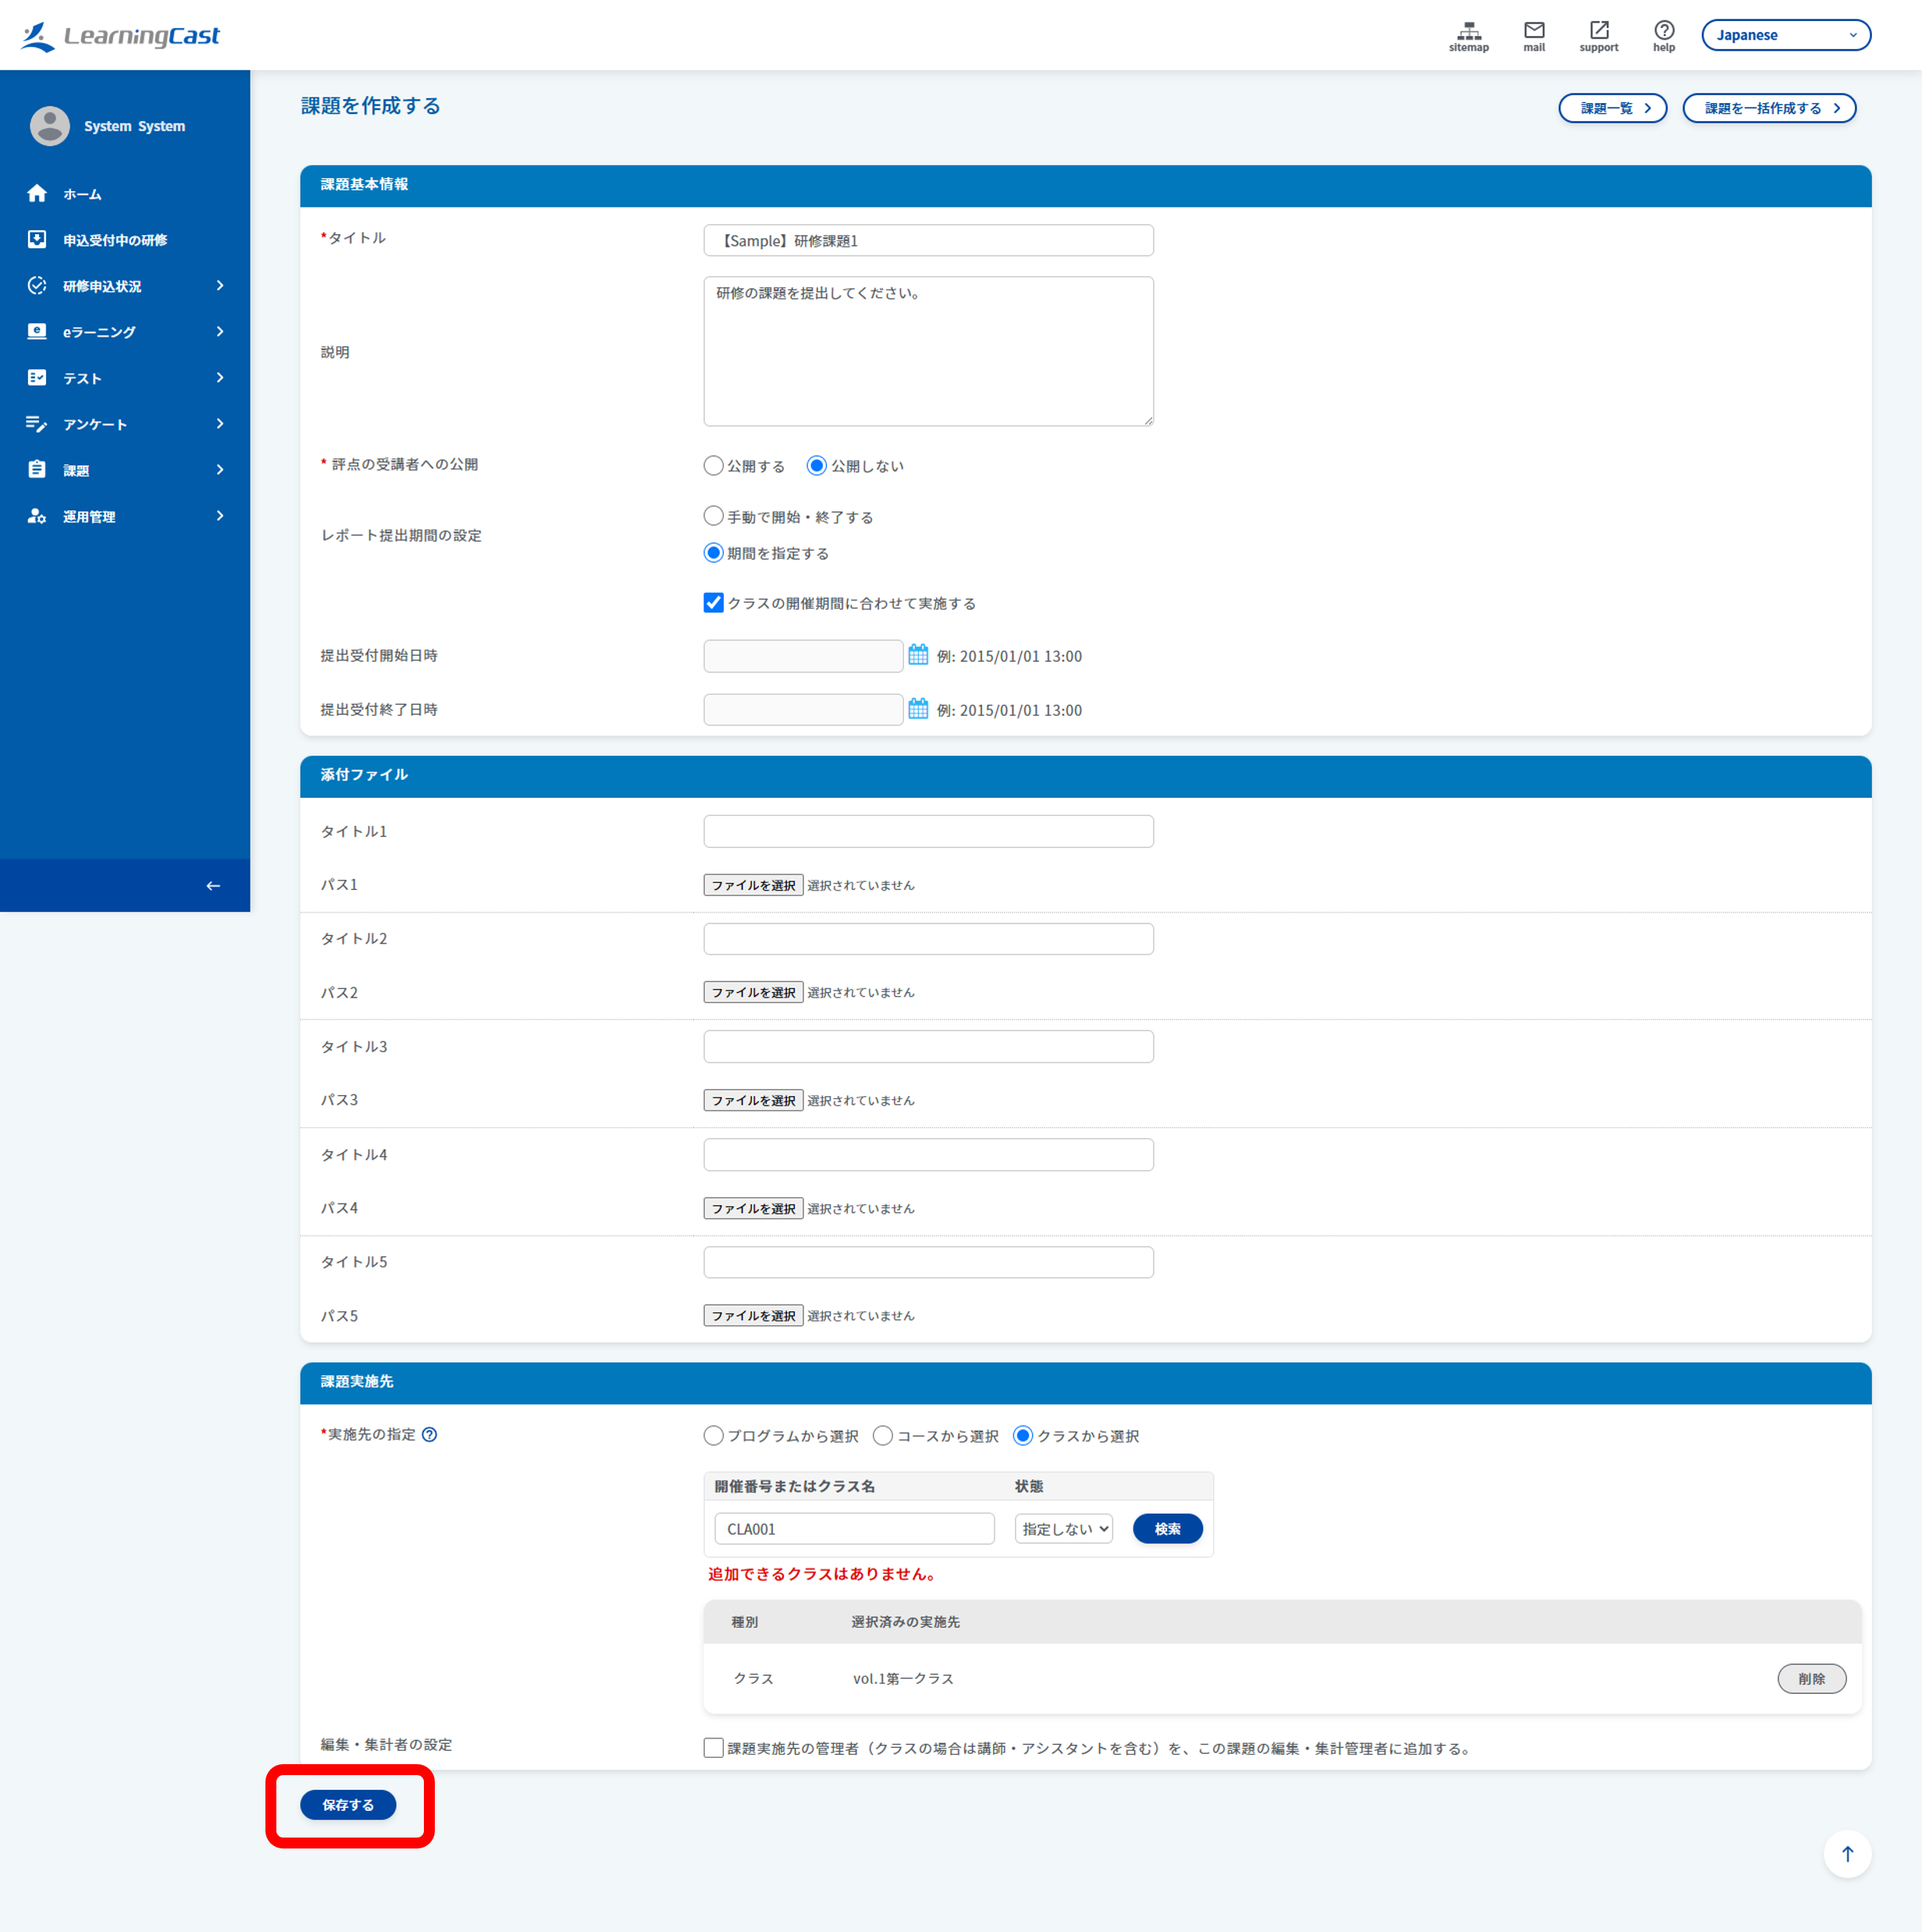Open the mail icon in header
Viewport: 1922px width, 1932px height.
[1533, 36]
